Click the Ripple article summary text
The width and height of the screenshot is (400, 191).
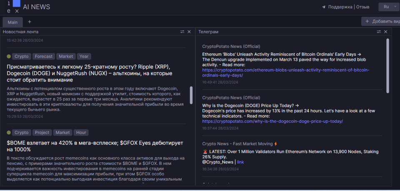94,99
